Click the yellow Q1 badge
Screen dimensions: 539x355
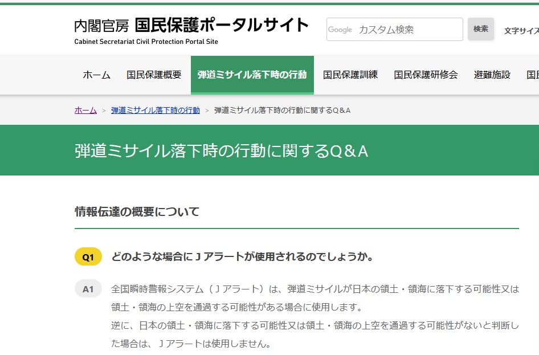(88, 257)
